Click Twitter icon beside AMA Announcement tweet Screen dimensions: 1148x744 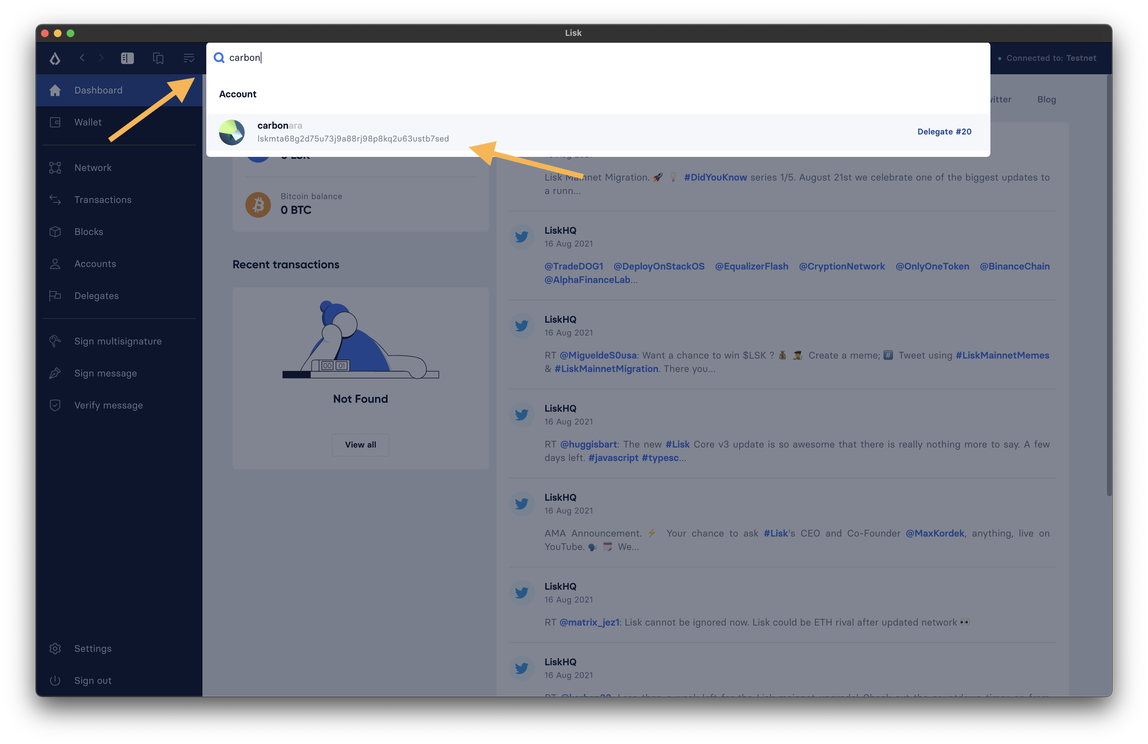click(521, 504)
